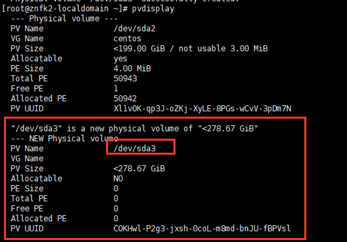Click the not usable 3.00 MiB text
This screenshot has width=347, height=242.
point(223,49)
